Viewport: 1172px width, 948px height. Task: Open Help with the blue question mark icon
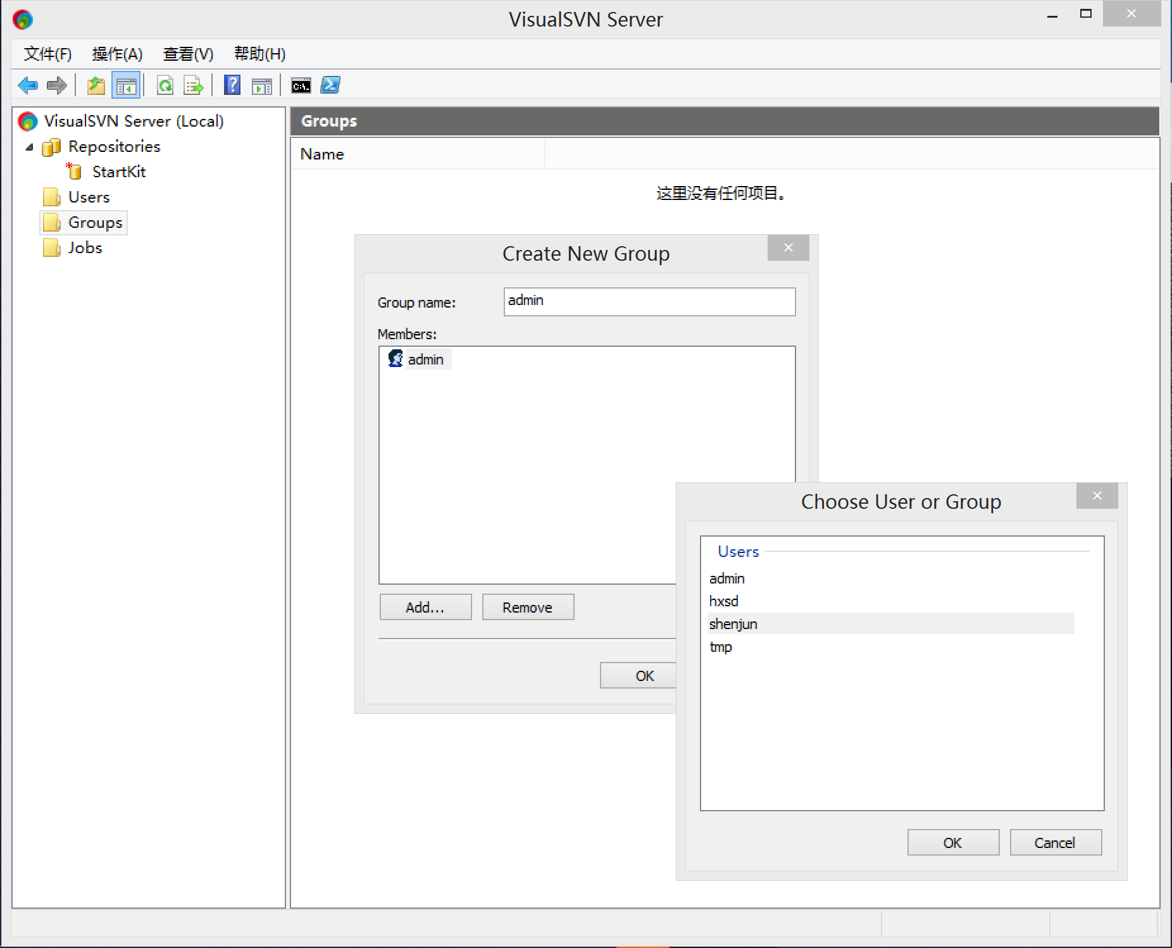click(x=232, y=85)
